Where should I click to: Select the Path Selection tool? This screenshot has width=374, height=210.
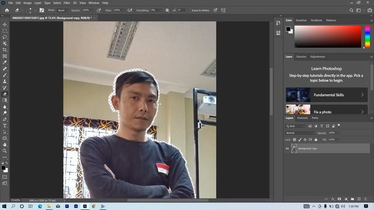[5, 132]
